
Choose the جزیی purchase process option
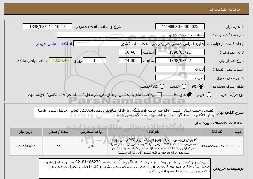pos(209,95)
